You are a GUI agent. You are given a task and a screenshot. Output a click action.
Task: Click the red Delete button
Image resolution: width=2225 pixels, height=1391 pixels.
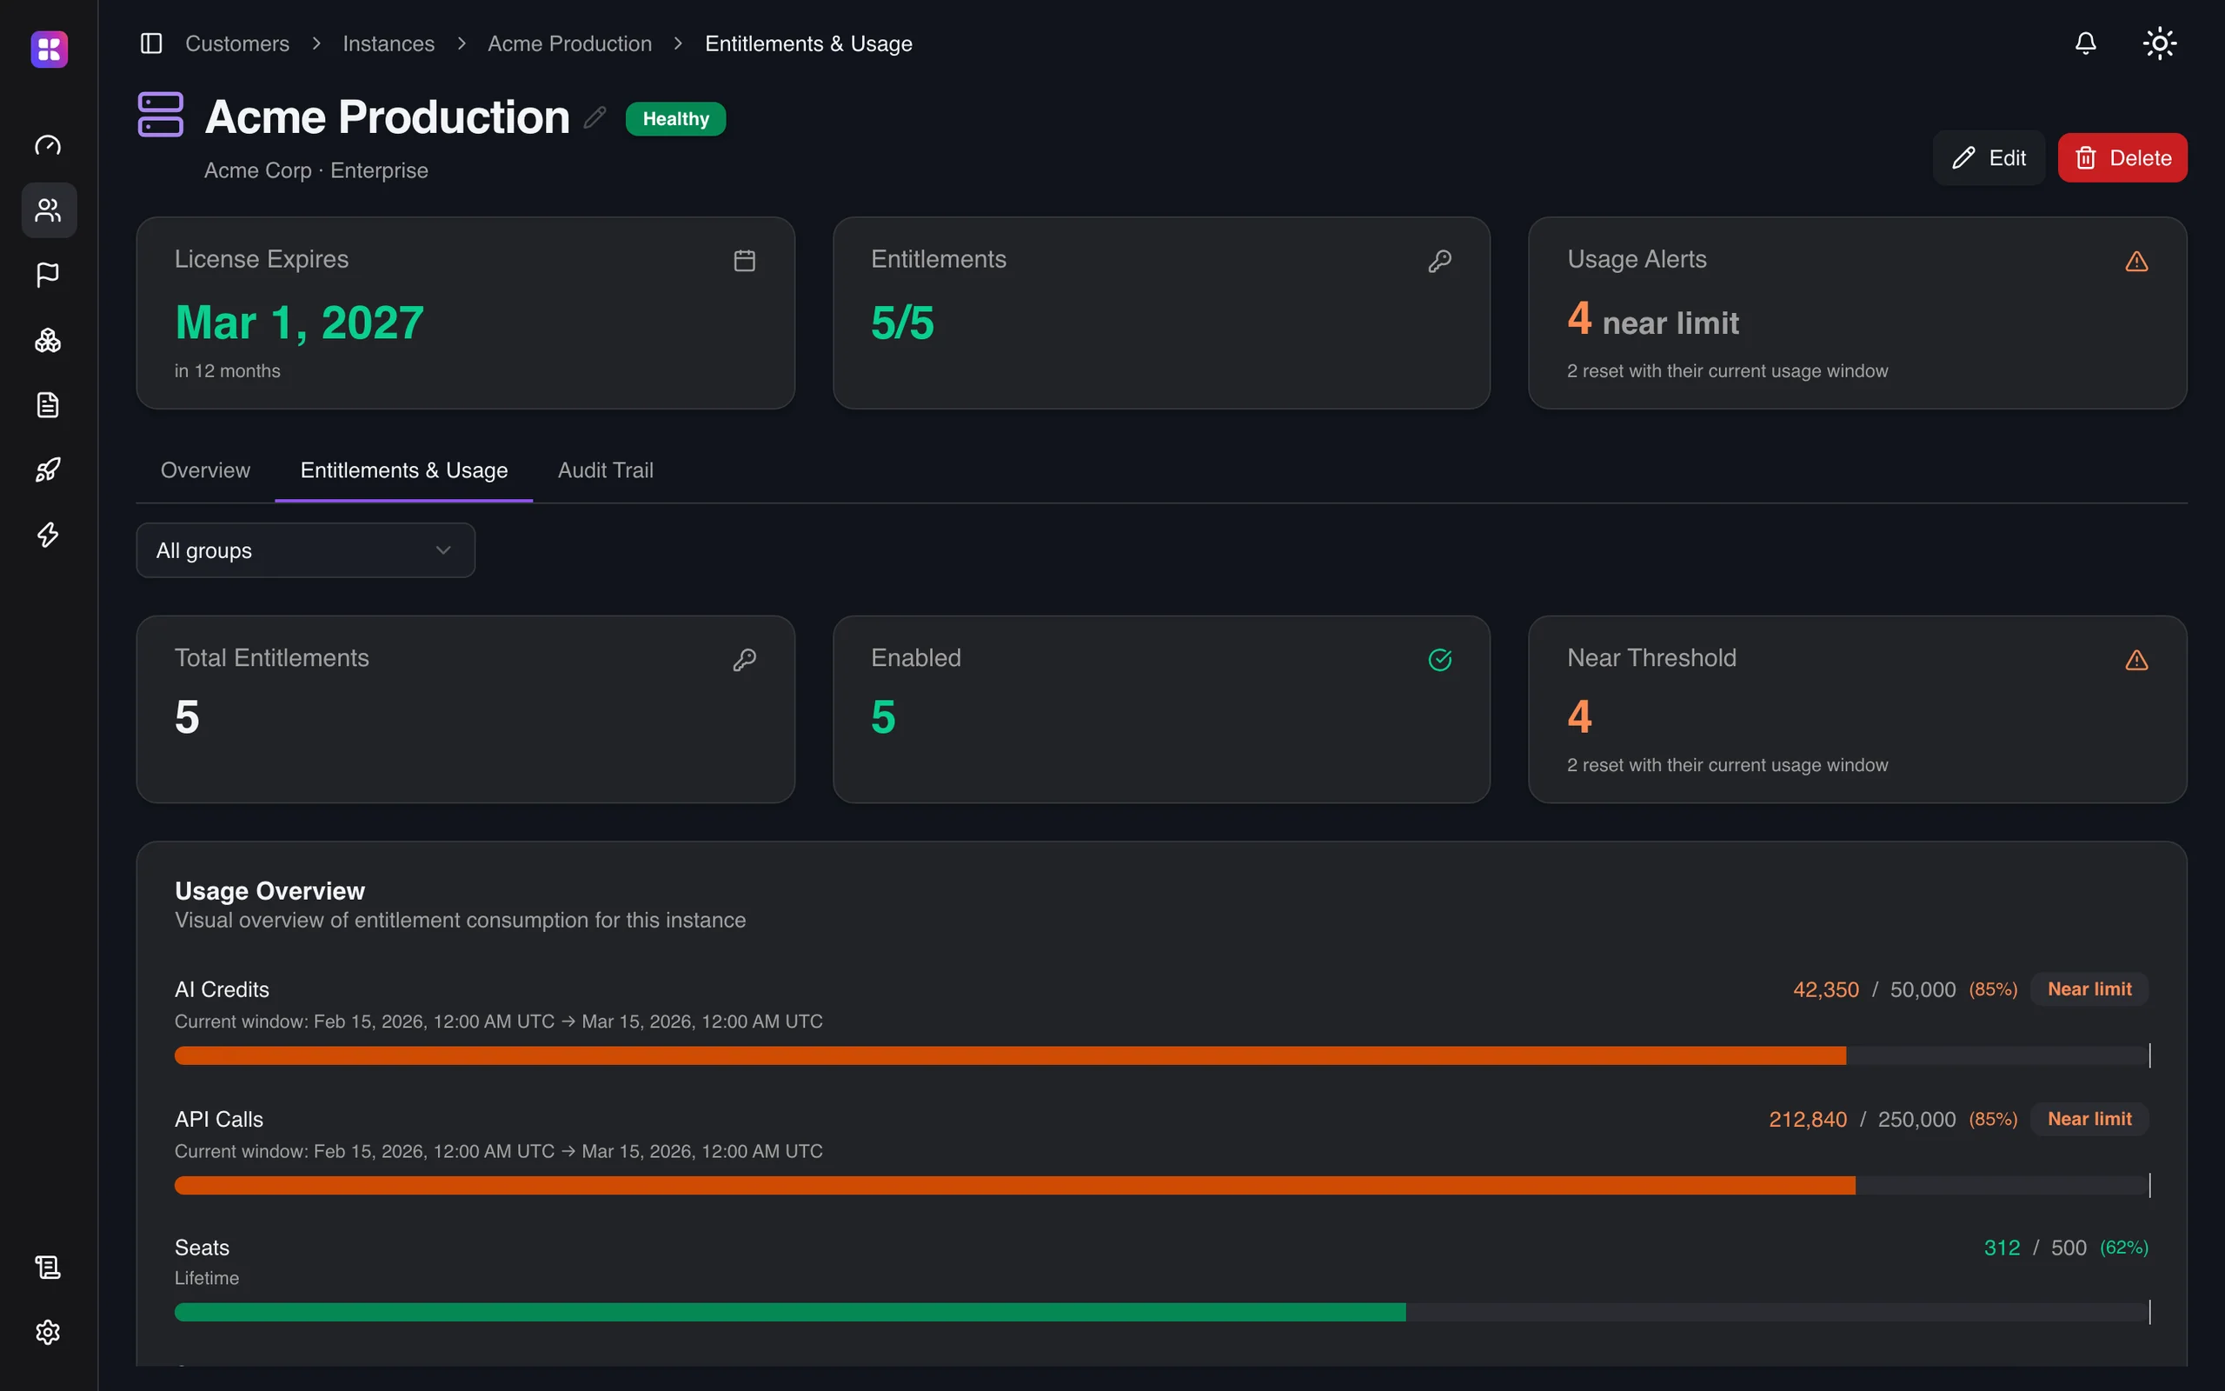pyautogui.click(x=2122, y=157)
